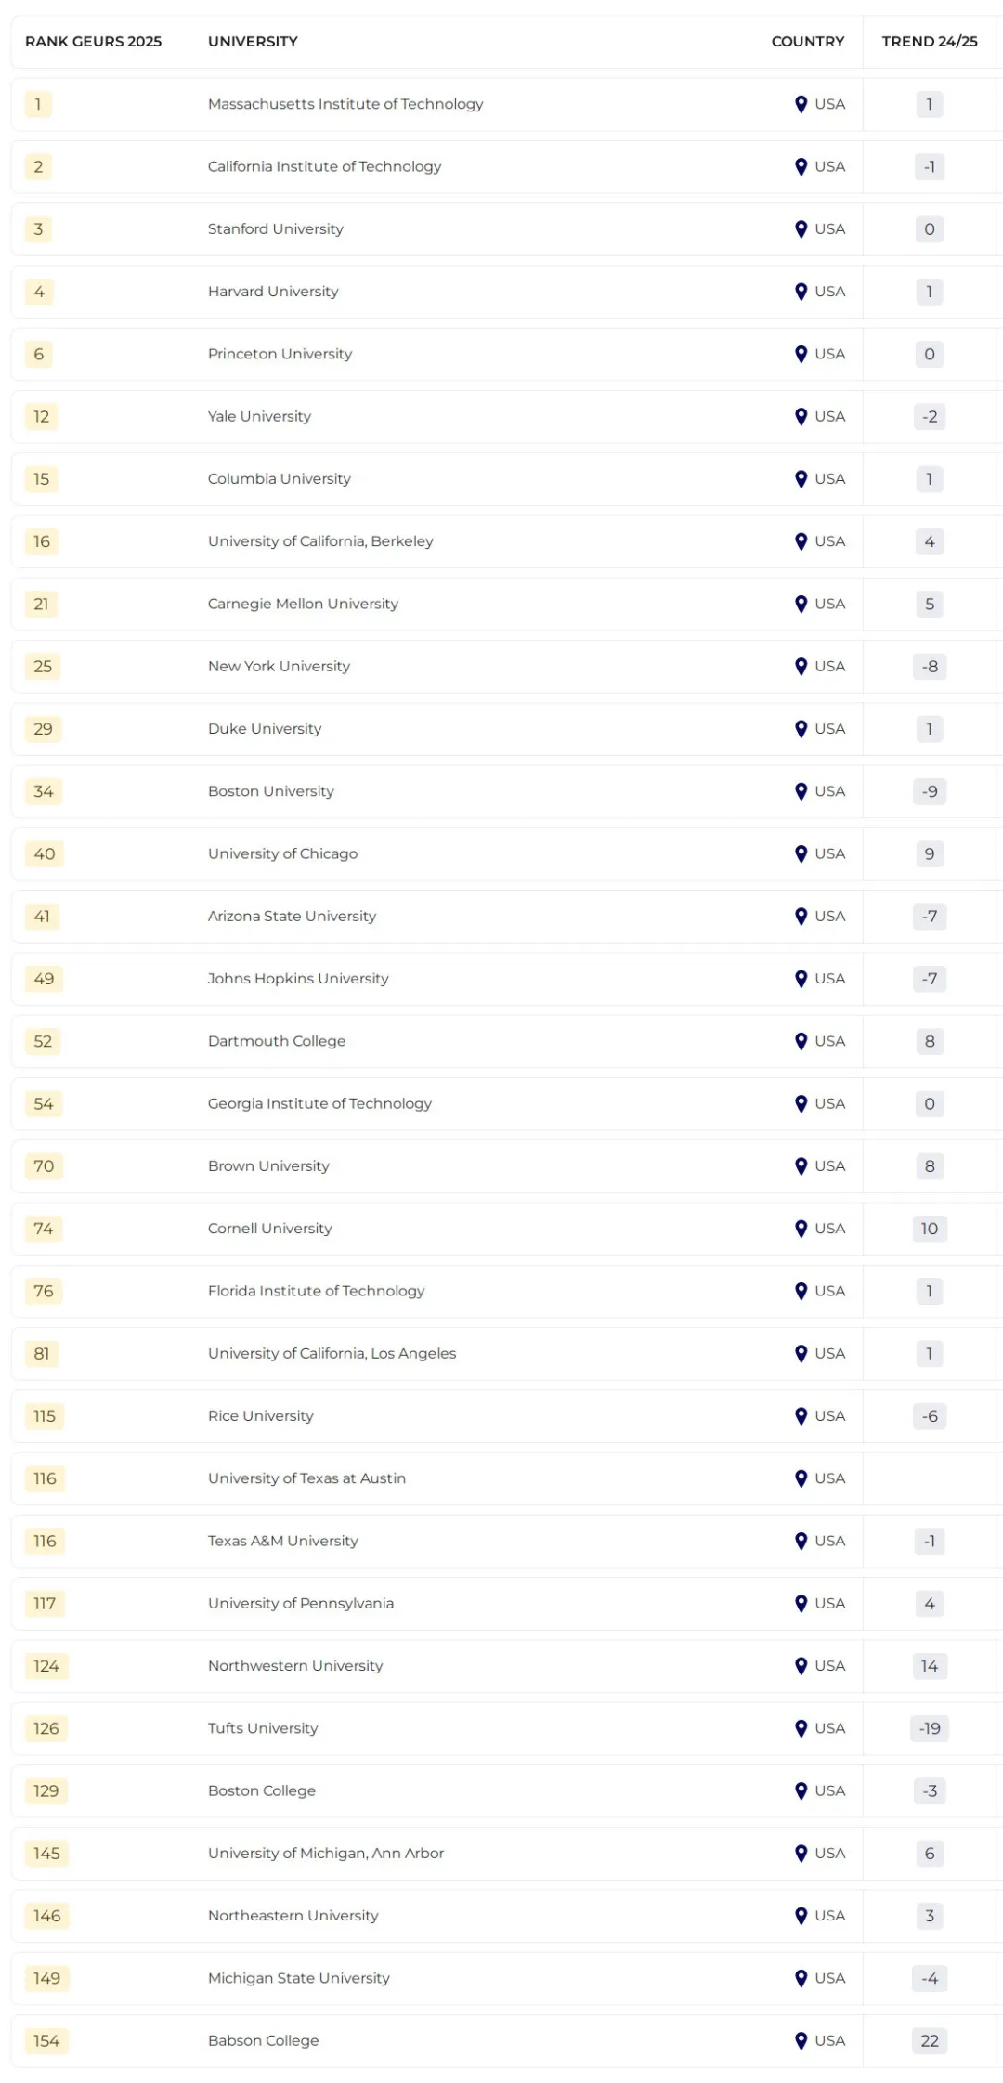Click the USA label in Northwestern University row
The height and width of the screenshot is (2083, 1003).
click(x=829, y=1666)
